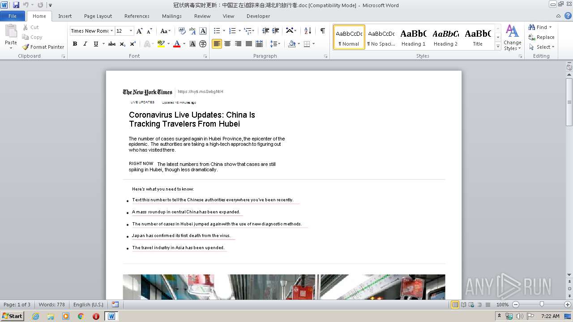This screenshot has width=573, height=322.
Task: Click Align Text Right icon
Action: pyautogui.click(x=238, y=44)
